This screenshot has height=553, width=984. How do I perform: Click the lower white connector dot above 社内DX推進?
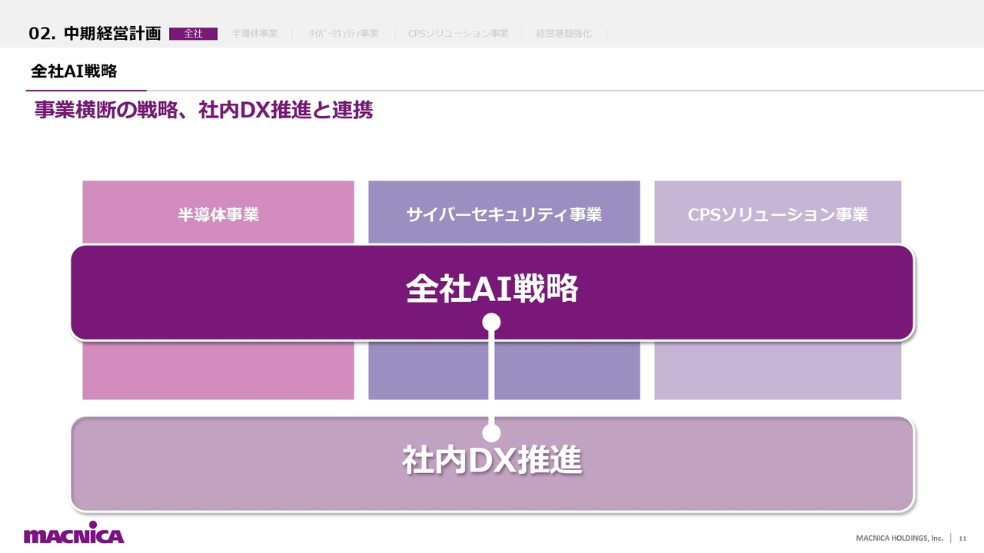tap(491, 433)
